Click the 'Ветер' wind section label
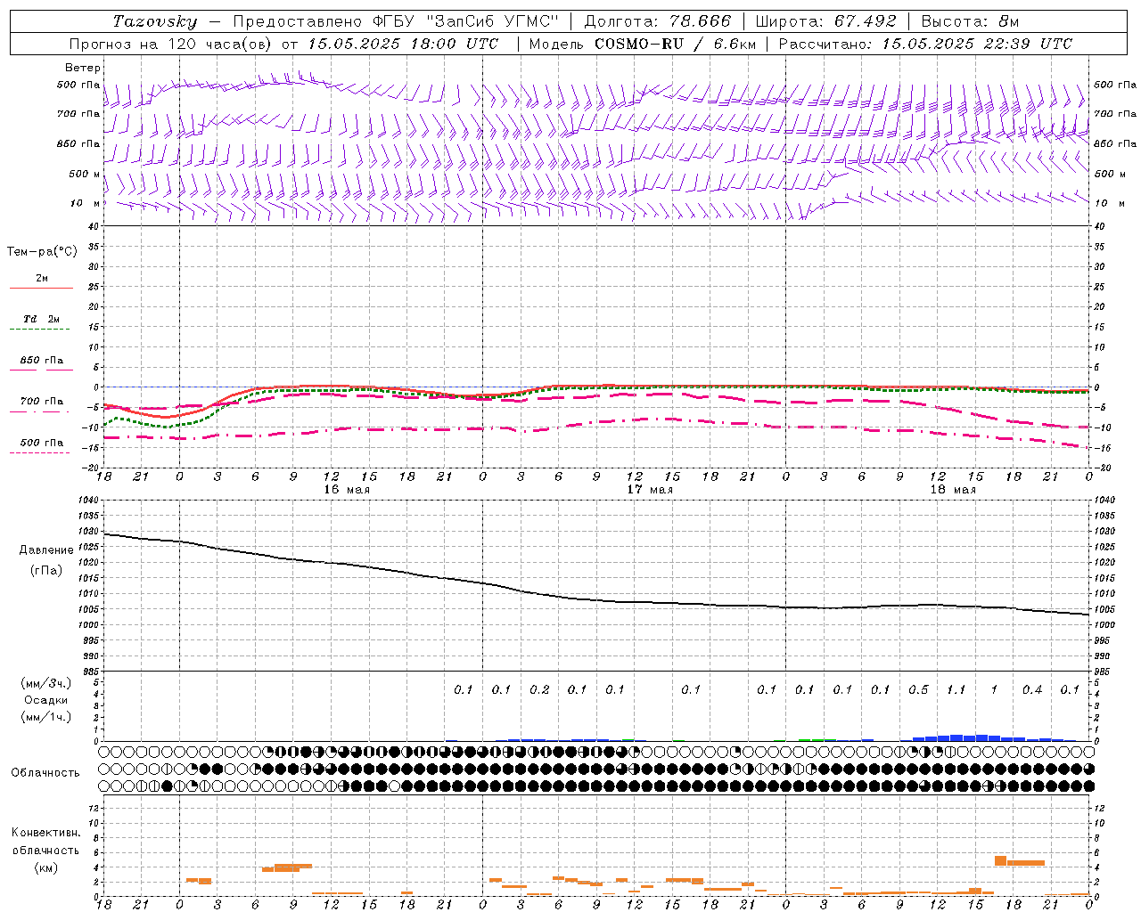1141x912 pixels. [83, 68]
